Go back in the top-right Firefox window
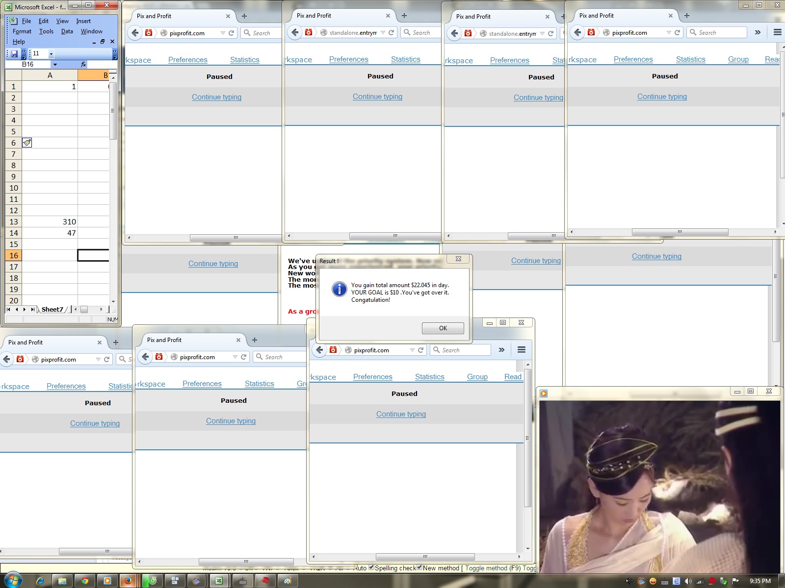 coord(577,32)
